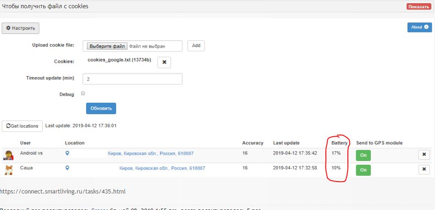Image resolution: width=435 pixels, height=210 pixels.
Task: Click the Чтобы получить файл с cookies heading
Action: pyautogui.click(x=45, y=6)
